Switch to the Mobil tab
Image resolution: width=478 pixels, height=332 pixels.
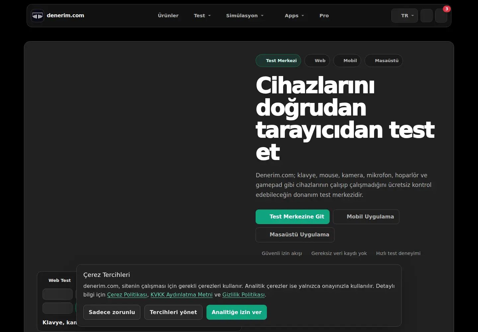(347, 60)
